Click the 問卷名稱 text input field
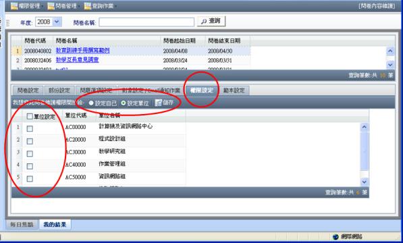 point(146,22)
